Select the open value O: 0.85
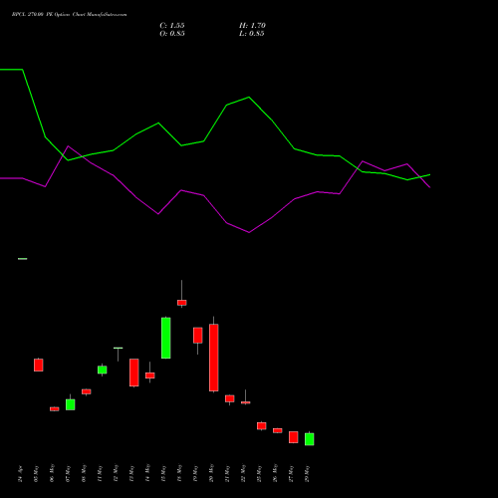498x498 pixels. [x=172, y=34]
